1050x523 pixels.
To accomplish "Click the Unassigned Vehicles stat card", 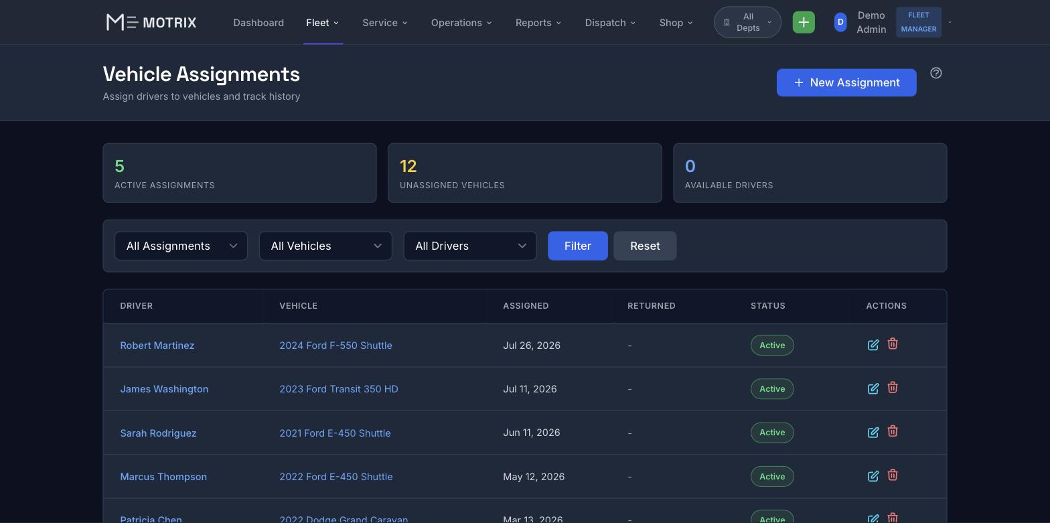I will pyautogui.click(x=525, y=173).
